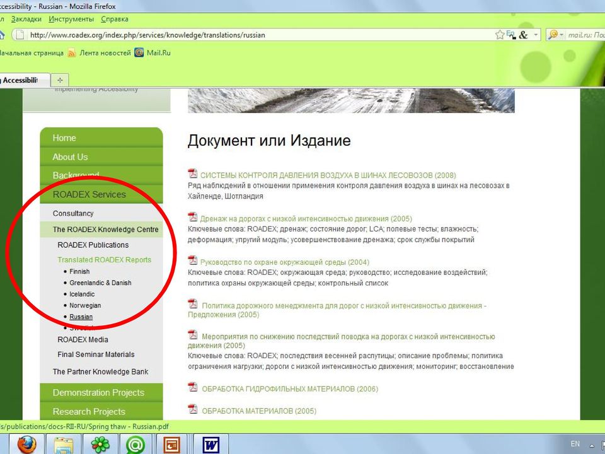This screenshot has height=454, width=605.
Task: Open Дренаж на дорогах (2005) report link
Action: point(306,219)
